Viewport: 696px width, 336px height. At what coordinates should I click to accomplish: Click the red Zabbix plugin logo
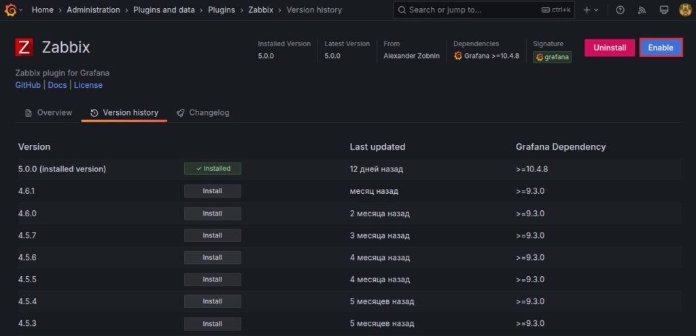coord(24,47)
